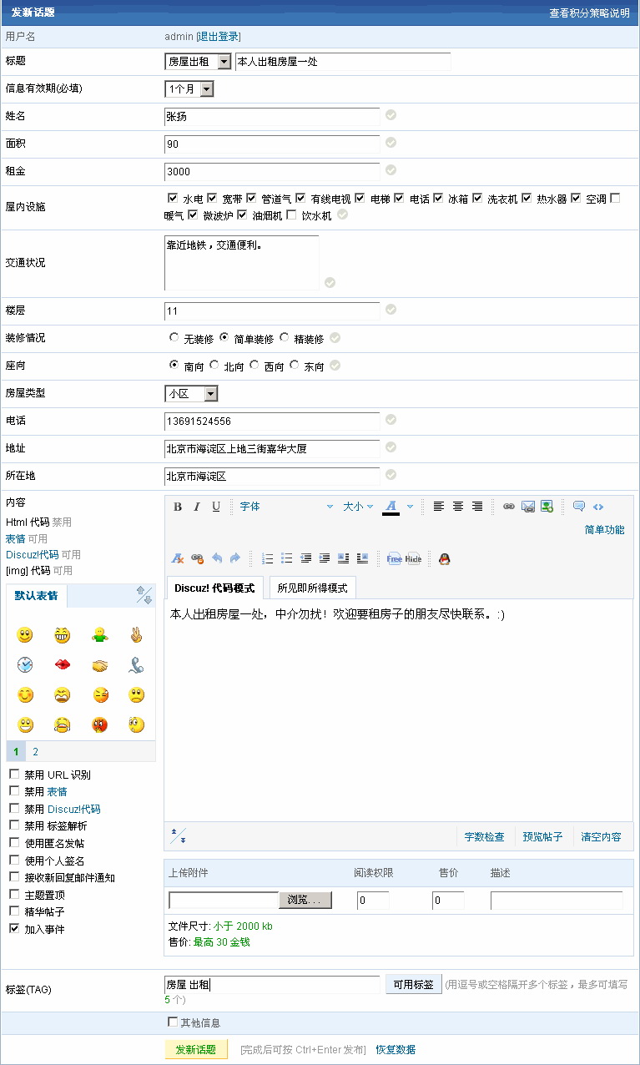This screenshot has height=1065, width=640.
Task: Insert Free tag icon
Action: pos(394,559)
